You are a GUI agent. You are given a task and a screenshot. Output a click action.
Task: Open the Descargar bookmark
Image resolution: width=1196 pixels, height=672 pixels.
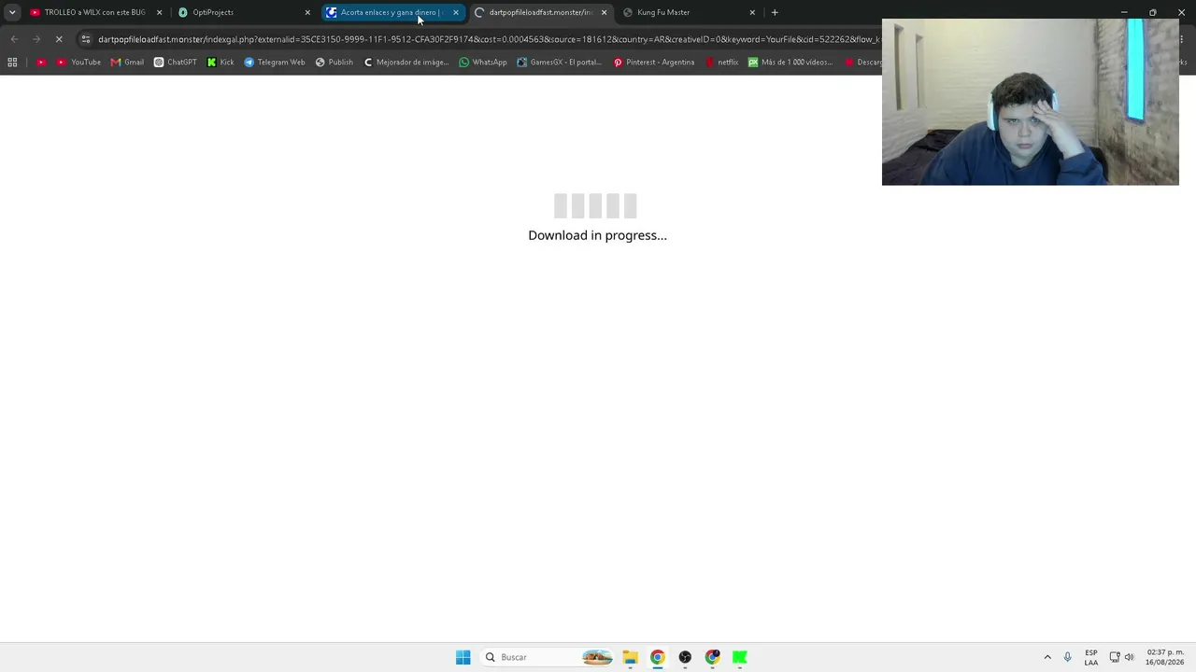tap(861, 63)
